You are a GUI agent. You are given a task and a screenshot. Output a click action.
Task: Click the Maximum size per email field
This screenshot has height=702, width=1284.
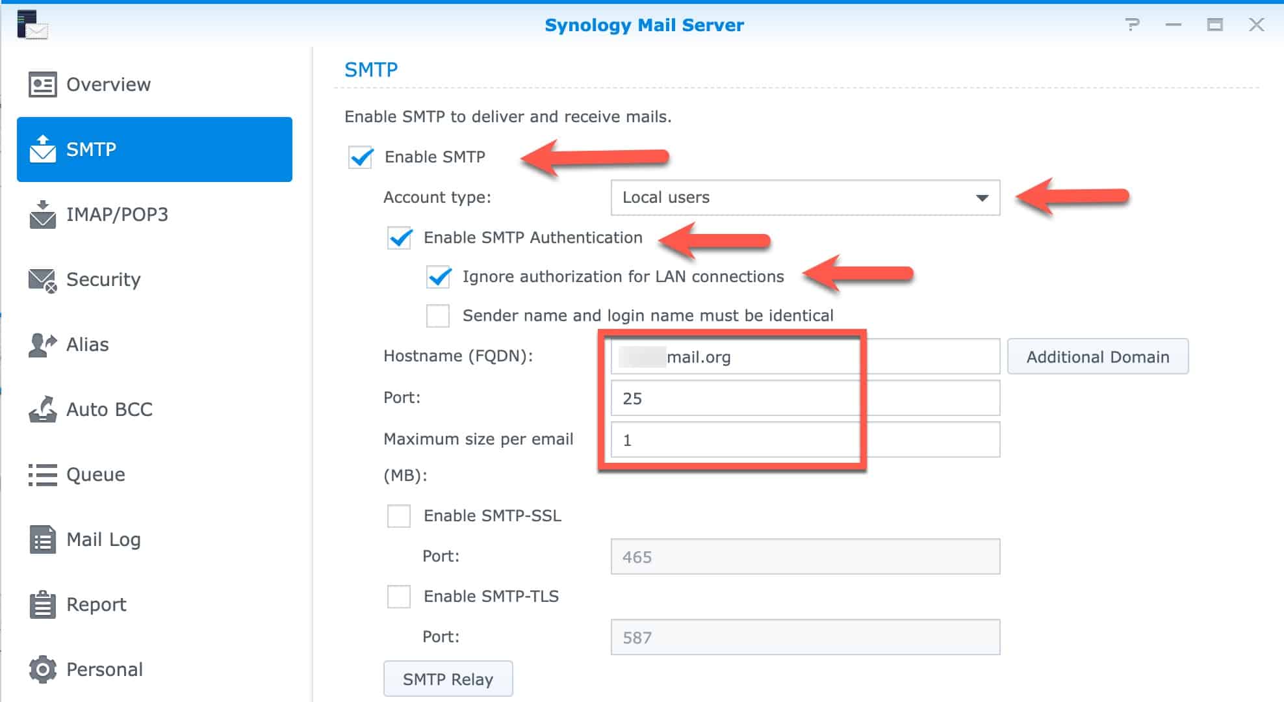(x=805, y=439)
